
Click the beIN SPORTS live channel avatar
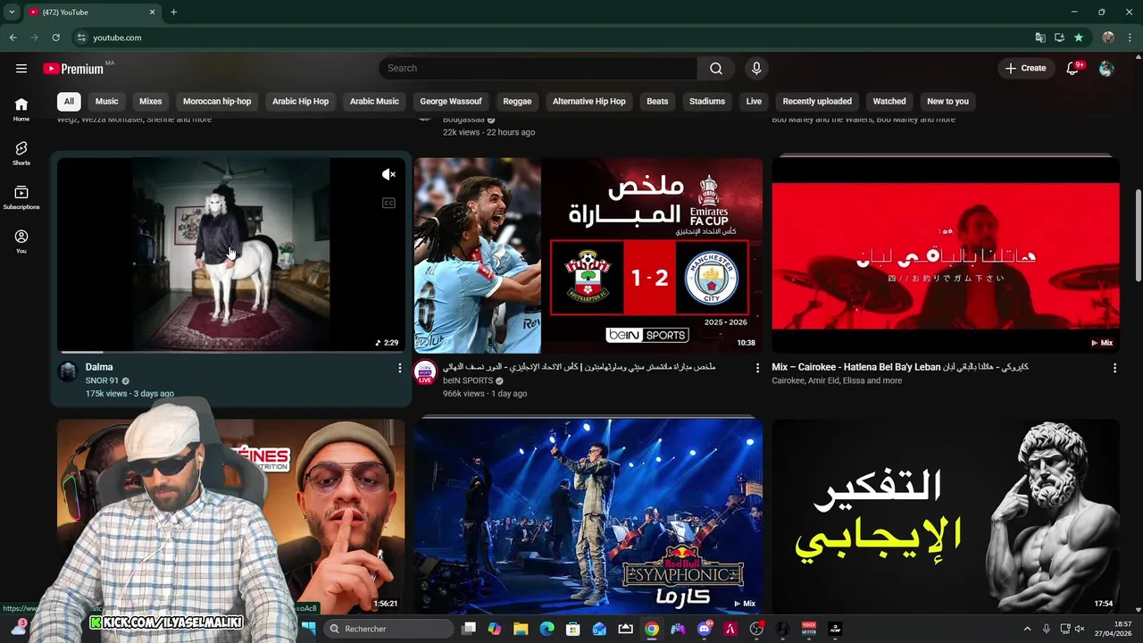[425, 372]
